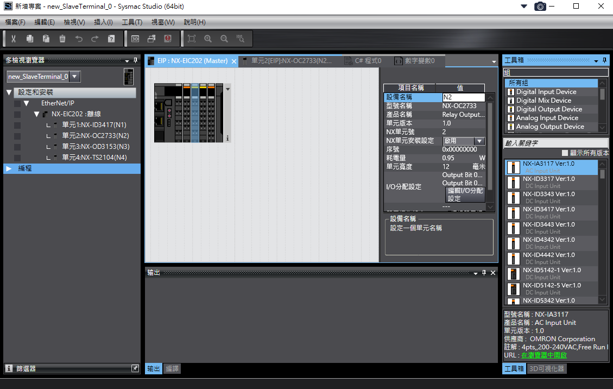The width and height of the screenshot is (613, 389).
Task: Close the 輸出 panel
Action: (x=493, y=273)
